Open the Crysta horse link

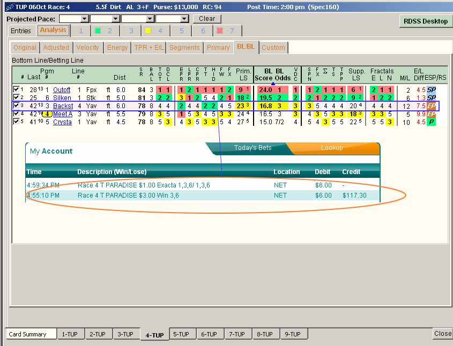(x=62, y=122)
